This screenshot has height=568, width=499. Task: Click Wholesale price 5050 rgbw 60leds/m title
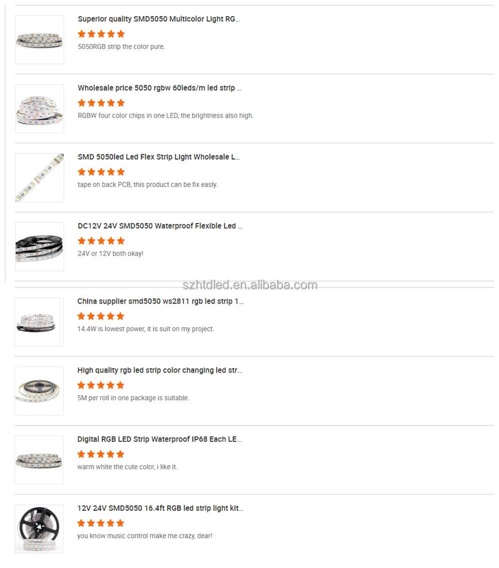(x=160, y=88)
